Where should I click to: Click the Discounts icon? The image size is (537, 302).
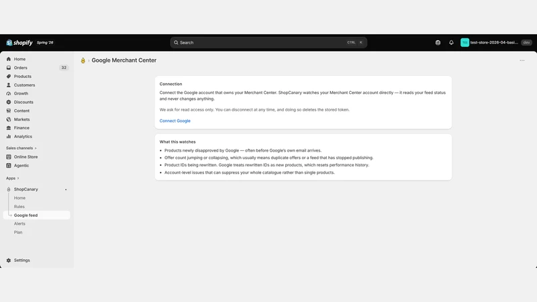tap(9, 102)
